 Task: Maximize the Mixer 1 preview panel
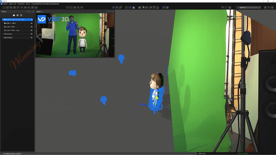pyautogui.click(x=111, y=12)
